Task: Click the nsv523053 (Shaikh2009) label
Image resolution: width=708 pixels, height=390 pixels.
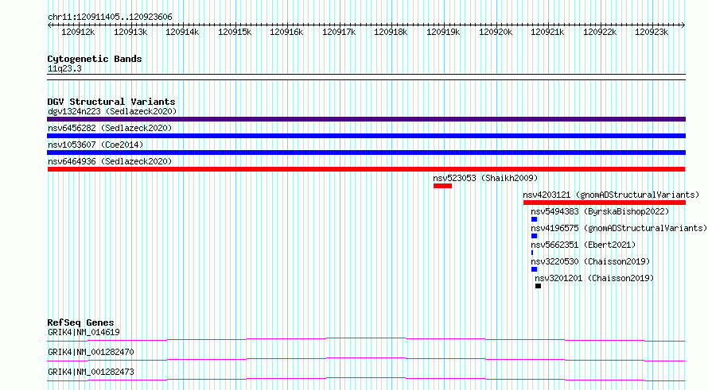Action: (x=485, y=178)
